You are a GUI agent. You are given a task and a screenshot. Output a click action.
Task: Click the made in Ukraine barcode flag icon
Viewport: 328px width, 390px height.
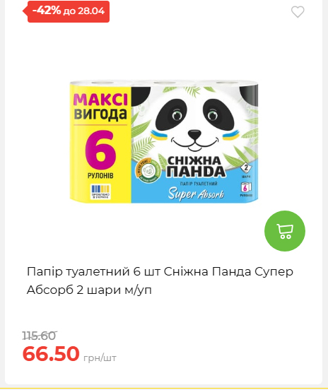(x=100, y=191)
